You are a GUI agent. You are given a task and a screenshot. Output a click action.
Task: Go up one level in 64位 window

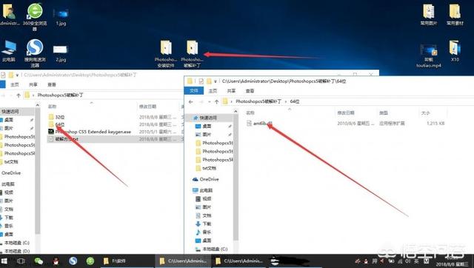tap(216, 102)
